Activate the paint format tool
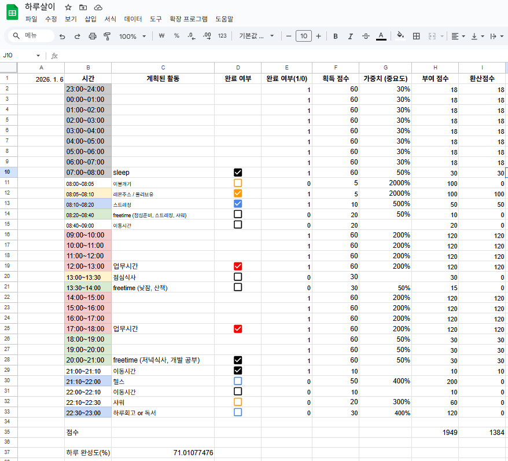The width and height of the screenshot is (508, 461). pos(107,36)
